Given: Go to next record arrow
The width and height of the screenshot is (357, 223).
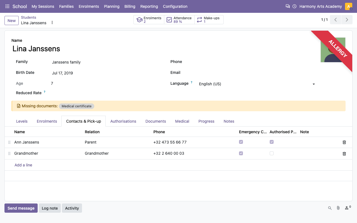Looking at the screenshot, I should pyautogui.click(x=347, y=20).
